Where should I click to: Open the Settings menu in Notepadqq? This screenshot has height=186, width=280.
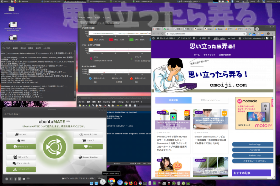click(x=120, y=102)
